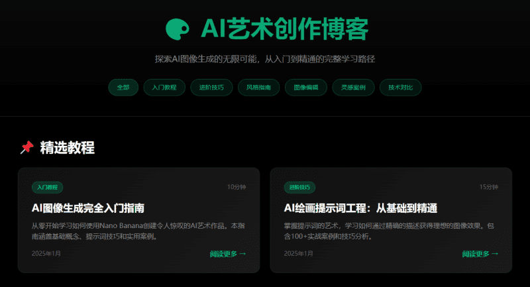Select the 图像编辑 filter tab
Viewport: 530px width, 287px height.
pos(306,87)
